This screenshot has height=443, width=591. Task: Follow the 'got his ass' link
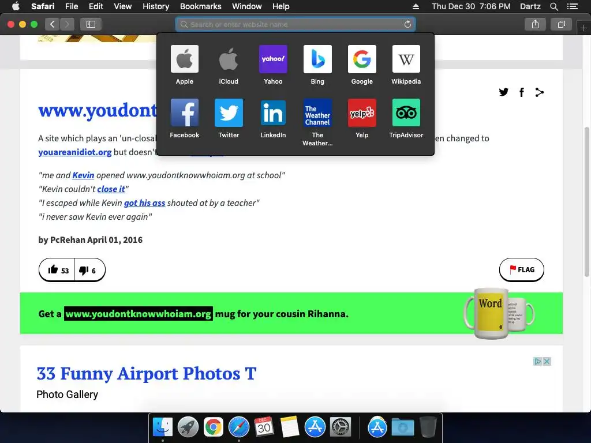tap(144, 203)
